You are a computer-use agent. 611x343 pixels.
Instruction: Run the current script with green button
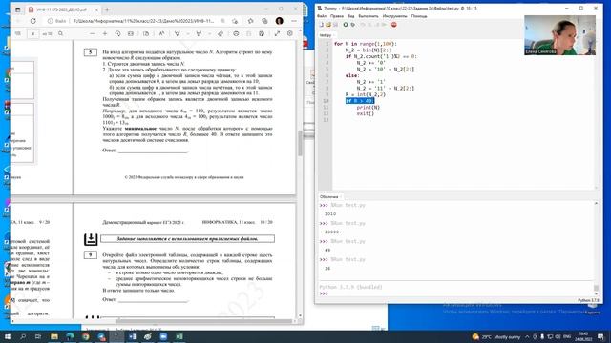pyautogui.click(x=346, y=25)
